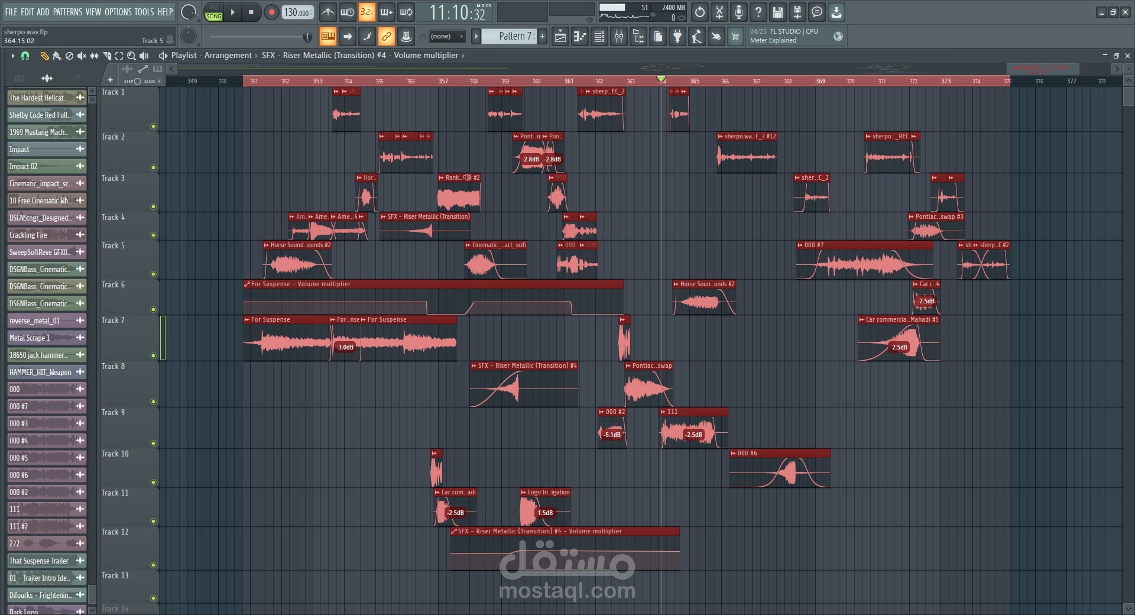Select the Slip tool in playlist

[94, 56]
